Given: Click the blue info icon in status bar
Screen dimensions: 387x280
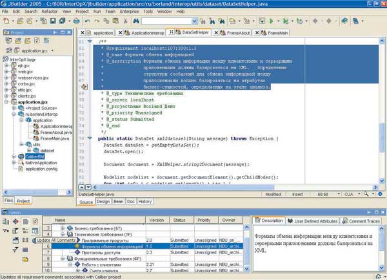Looking at the screenshot, I should [x=381, y=194].
